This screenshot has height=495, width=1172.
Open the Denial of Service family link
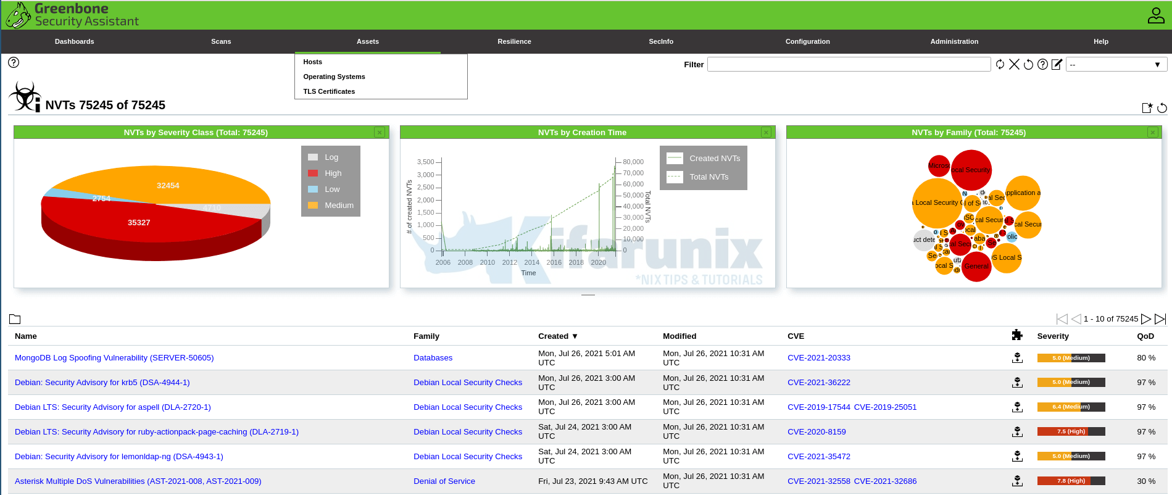pyautogui.click(x=444, y=481)
